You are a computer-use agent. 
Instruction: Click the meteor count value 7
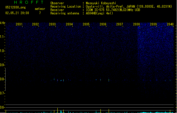pyautogui.click(x=40, y=13)
